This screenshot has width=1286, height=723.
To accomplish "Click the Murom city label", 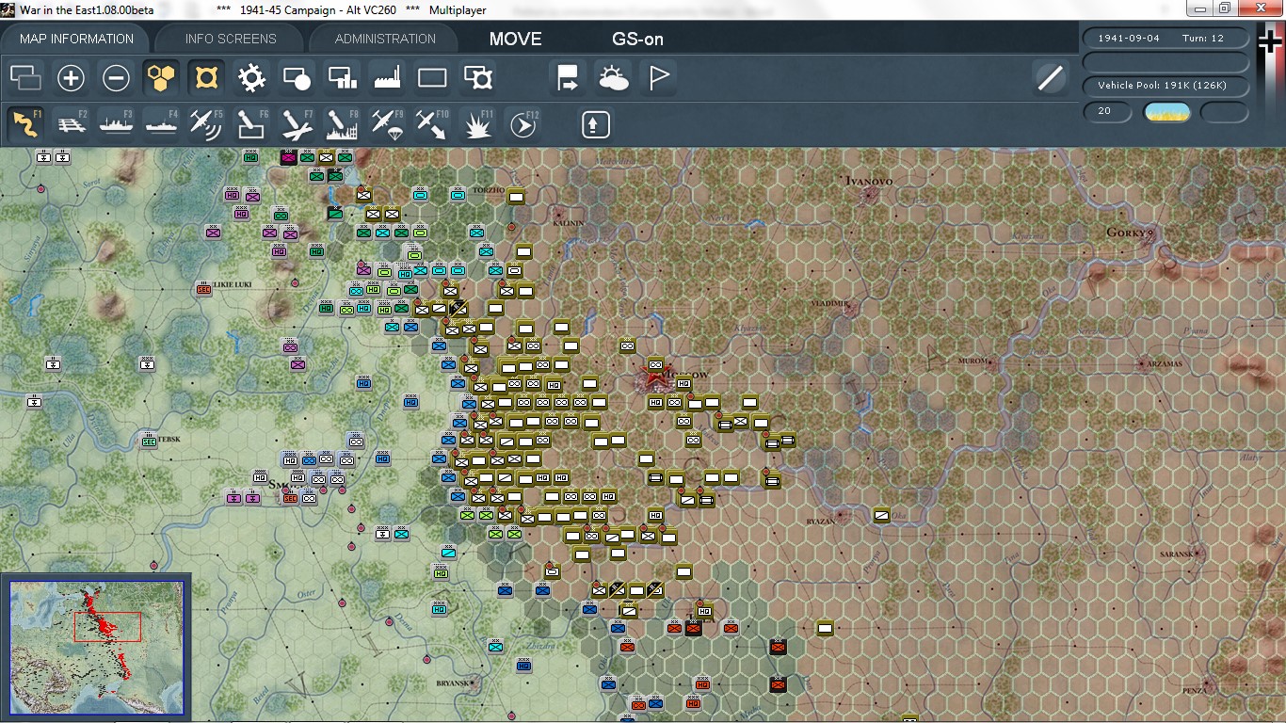I will (x=972, y=361).
